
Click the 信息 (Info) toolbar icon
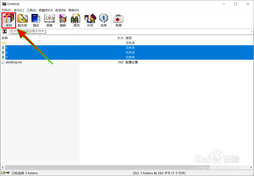tap(104, 20)
